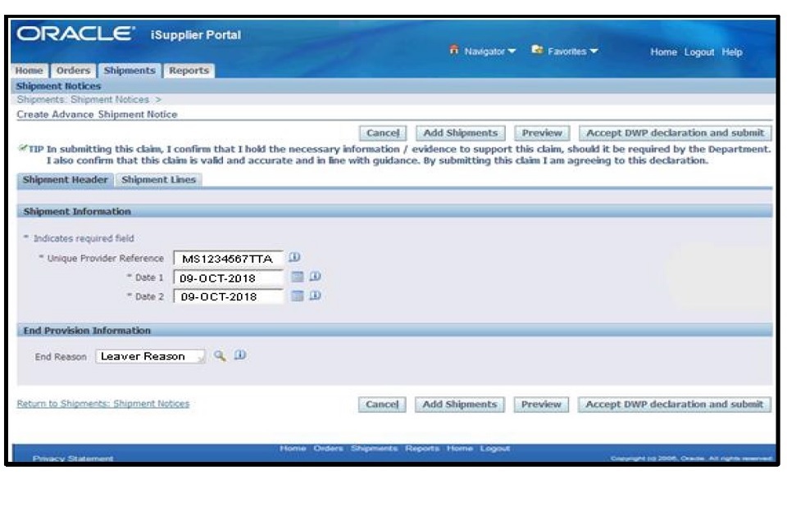
Task: Click the Logout link in header
Action: (700, 52)
